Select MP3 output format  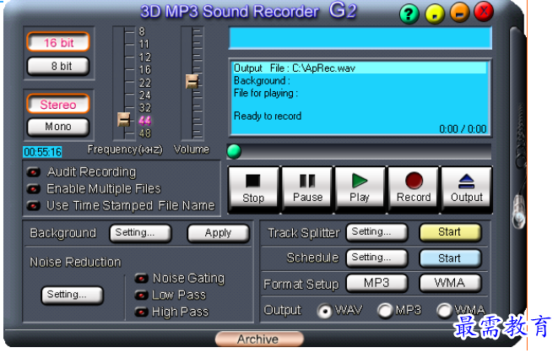tap(385, 311)
